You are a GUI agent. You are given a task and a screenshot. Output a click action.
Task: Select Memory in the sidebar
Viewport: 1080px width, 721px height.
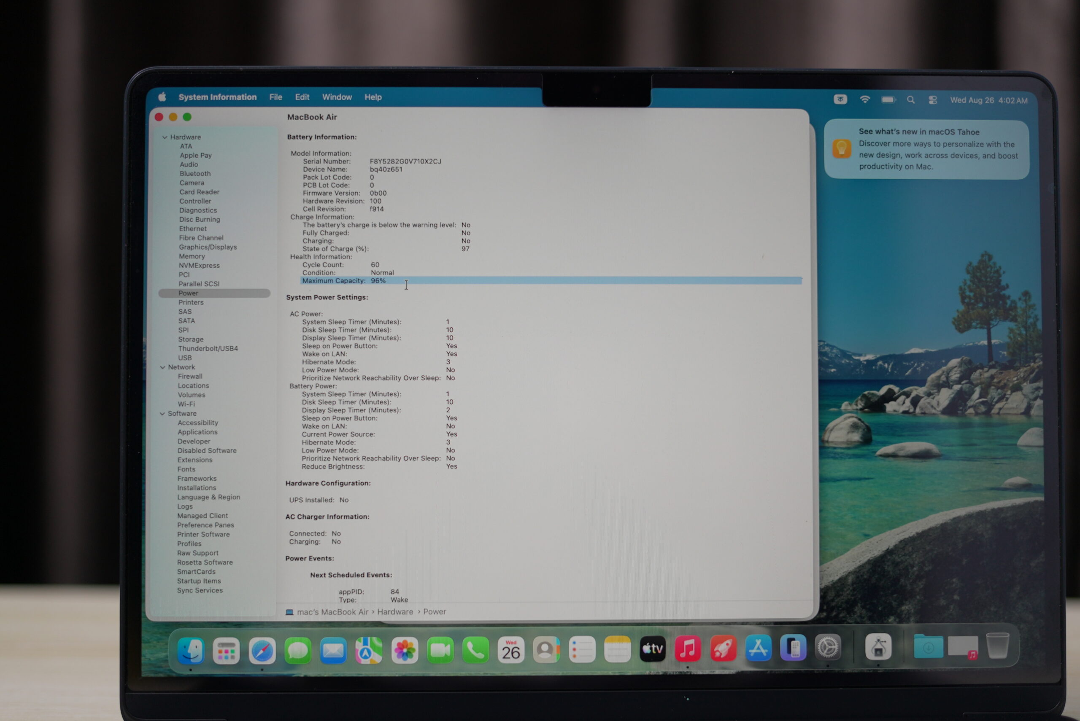coord(192,256)
